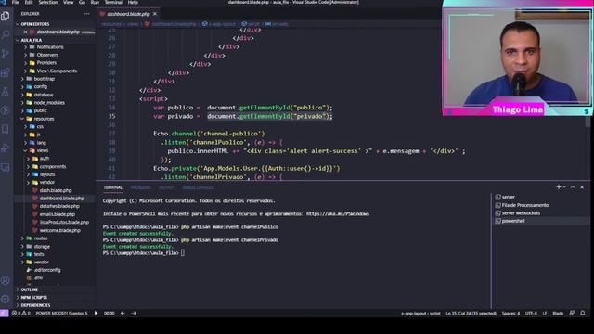Maximize the terminal panel with the chevron
This screenshot has height=334, width=594.
point(573,187)
